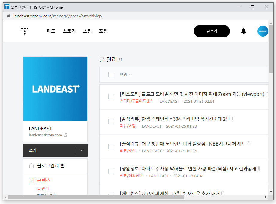Click the site lock icon in address bar

click(9, 16)
